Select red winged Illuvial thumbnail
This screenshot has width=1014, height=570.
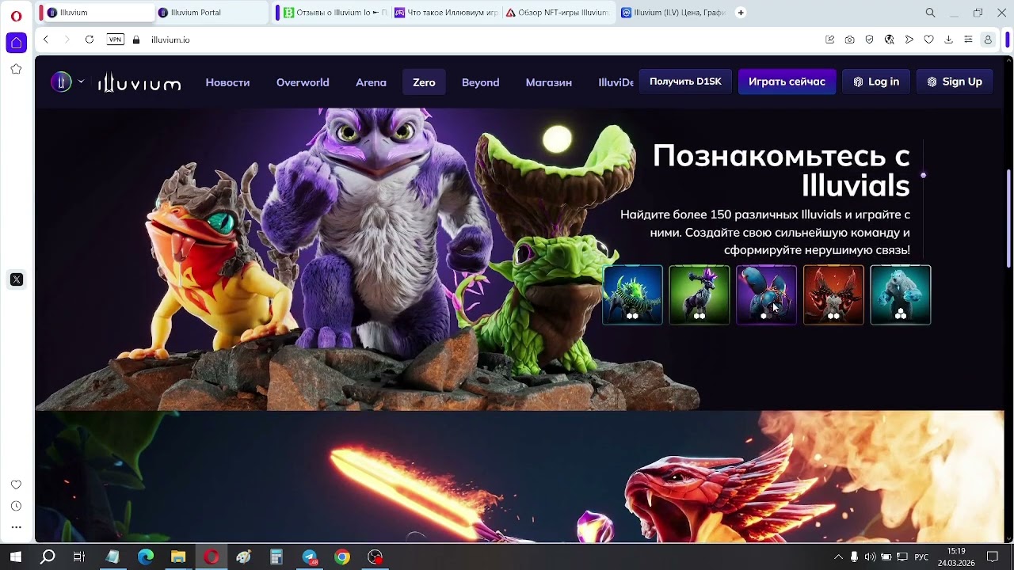click(x=833, y=295)
